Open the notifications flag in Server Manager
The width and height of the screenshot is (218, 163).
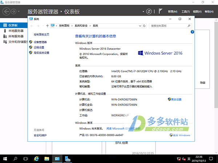[160, 11]
